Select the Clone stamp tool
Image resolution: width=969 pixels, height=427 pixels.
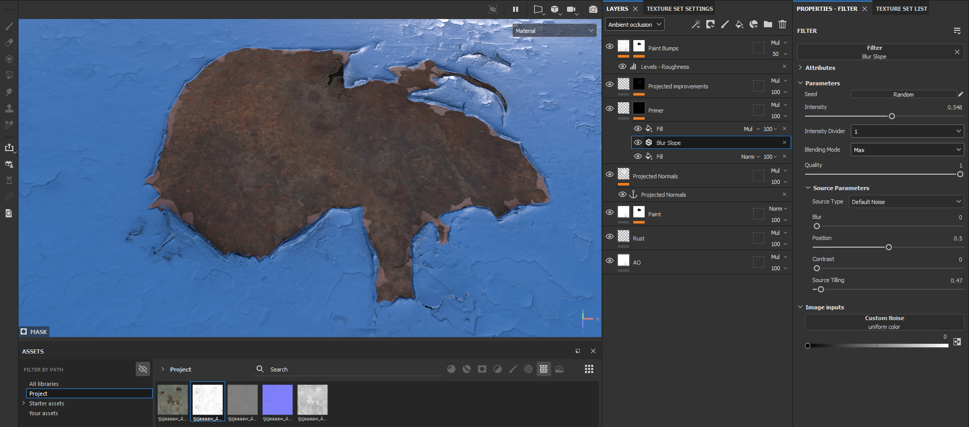click(9, 108)
